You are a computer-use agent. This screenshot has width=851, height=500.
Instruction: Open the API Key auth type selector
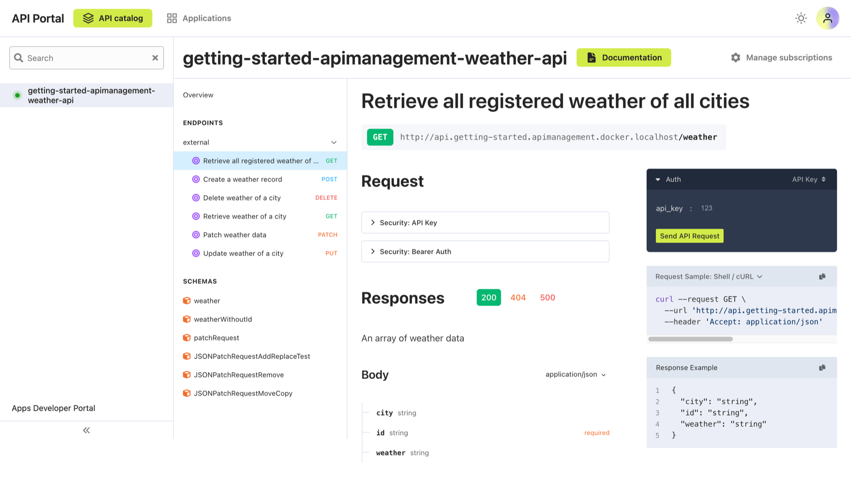click(x=809, y=179)
